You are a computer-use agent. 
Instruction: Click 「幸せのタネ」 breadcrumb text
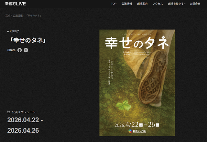(34, 15)
